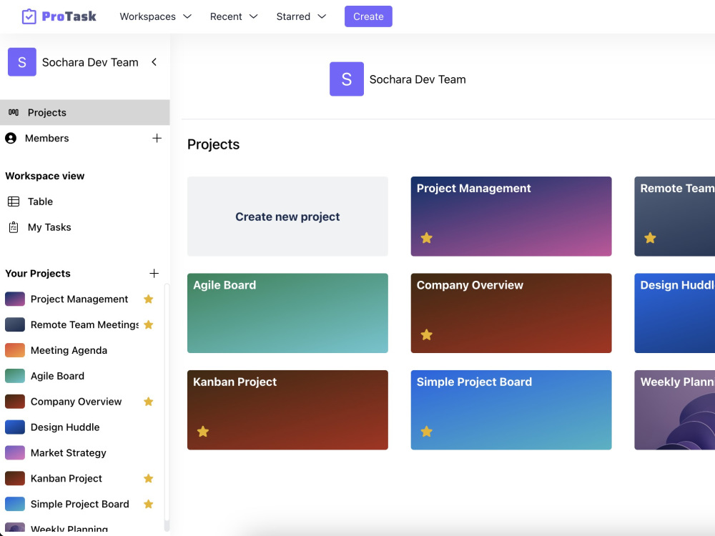Unstar the Kanban Project in the sidebar list

[x=148, y=478]
